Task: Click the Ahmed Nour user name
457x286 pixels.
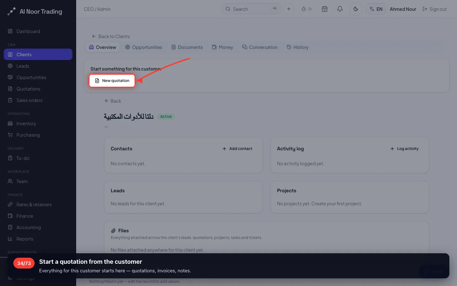Action: click(x=403, y=9)
